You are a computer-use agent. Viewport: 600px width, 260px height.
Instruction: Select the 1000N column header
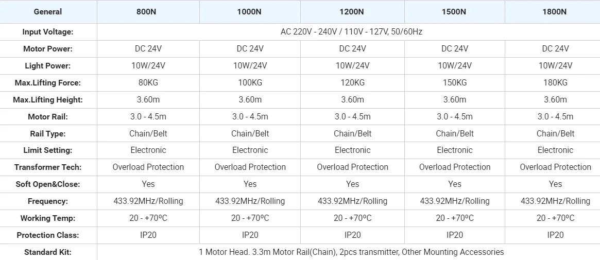pos(250,12)
